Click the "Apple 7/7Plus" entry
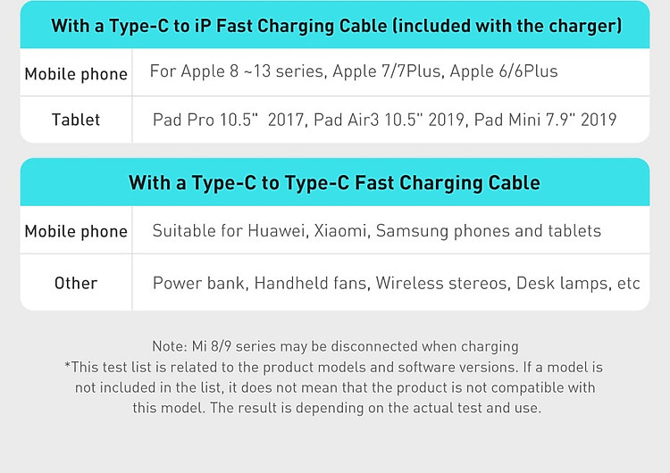 tap(387, 71)
